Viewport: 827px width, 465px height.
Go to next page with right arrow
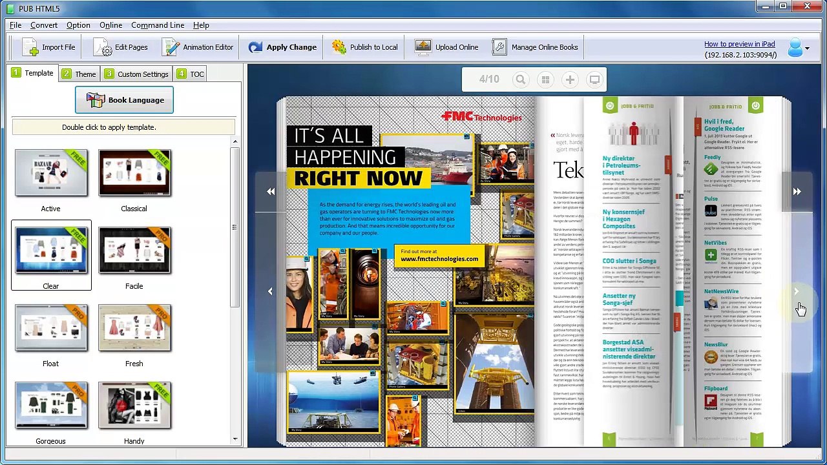796,291
